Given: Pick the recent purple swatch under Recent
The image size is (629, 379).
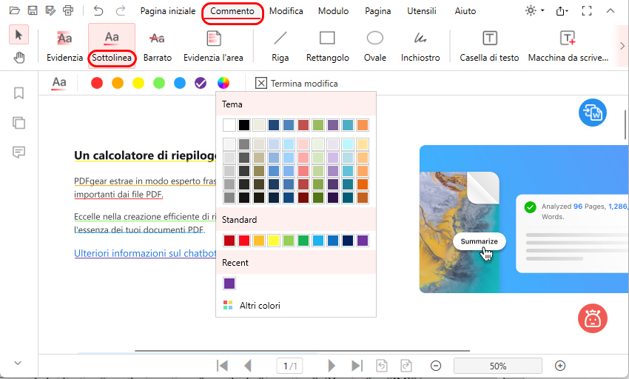Looking at the screenshot, I should pyautogui.click(x=229, y=284).
